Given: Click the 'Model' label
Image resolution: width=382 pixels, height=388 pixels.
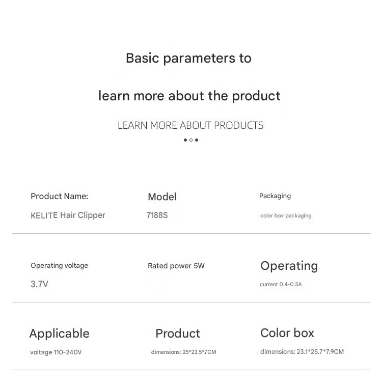Looking at the screenshot, I should pyautogui.click(x=162, y=197).
